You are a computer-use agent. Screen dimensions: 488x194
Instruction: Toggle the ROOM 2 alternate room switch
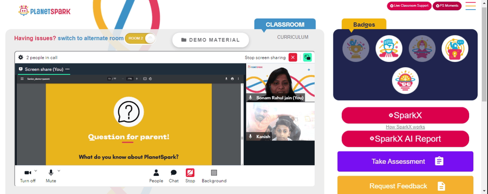[x=140, y=38]
